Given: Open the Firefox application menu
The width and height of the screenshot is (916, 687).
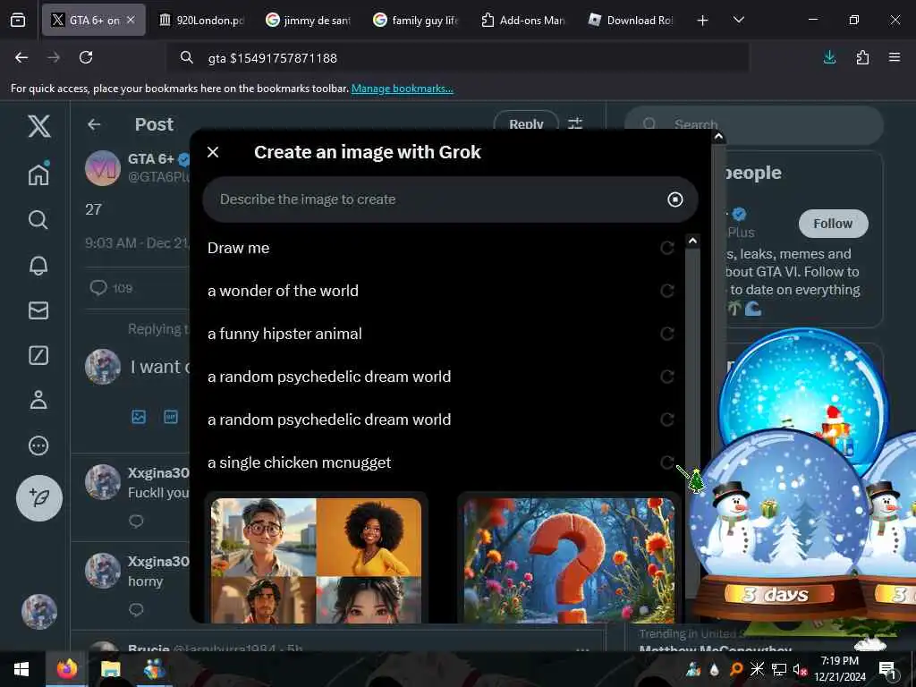Looking at the screenshot, I should 895,57.
